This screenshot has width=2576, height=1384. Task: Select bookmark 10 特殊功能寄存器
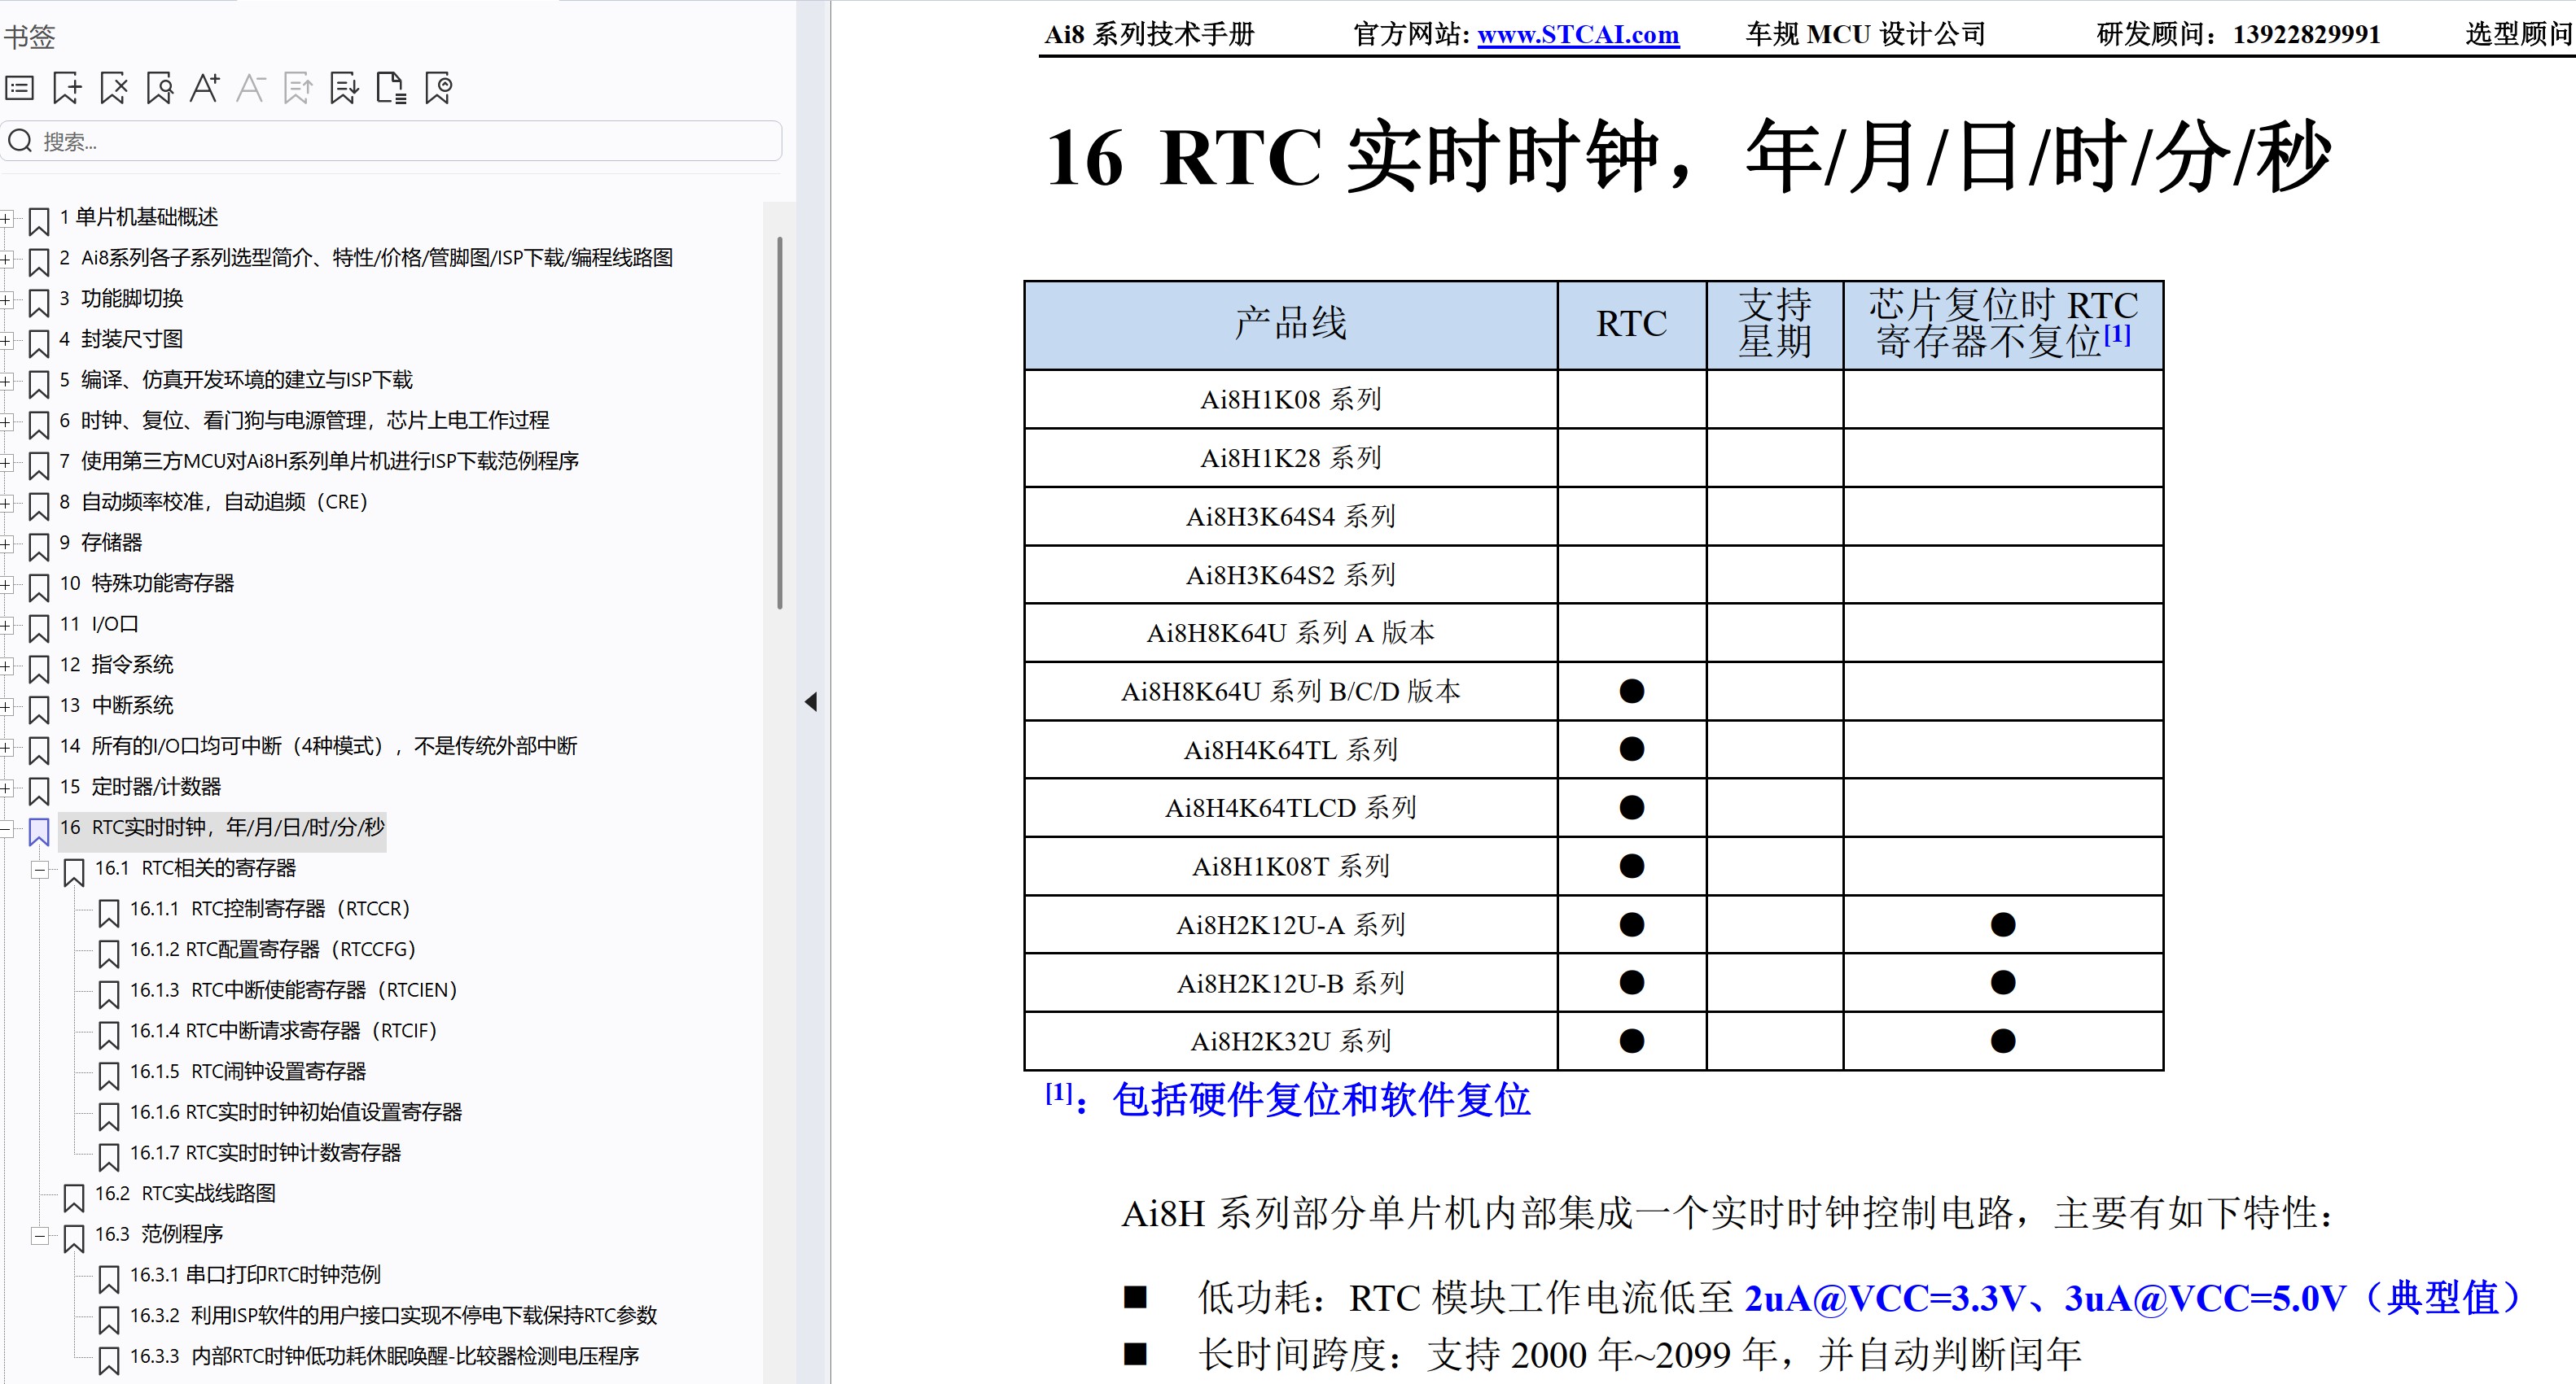(x=162, y=583)
